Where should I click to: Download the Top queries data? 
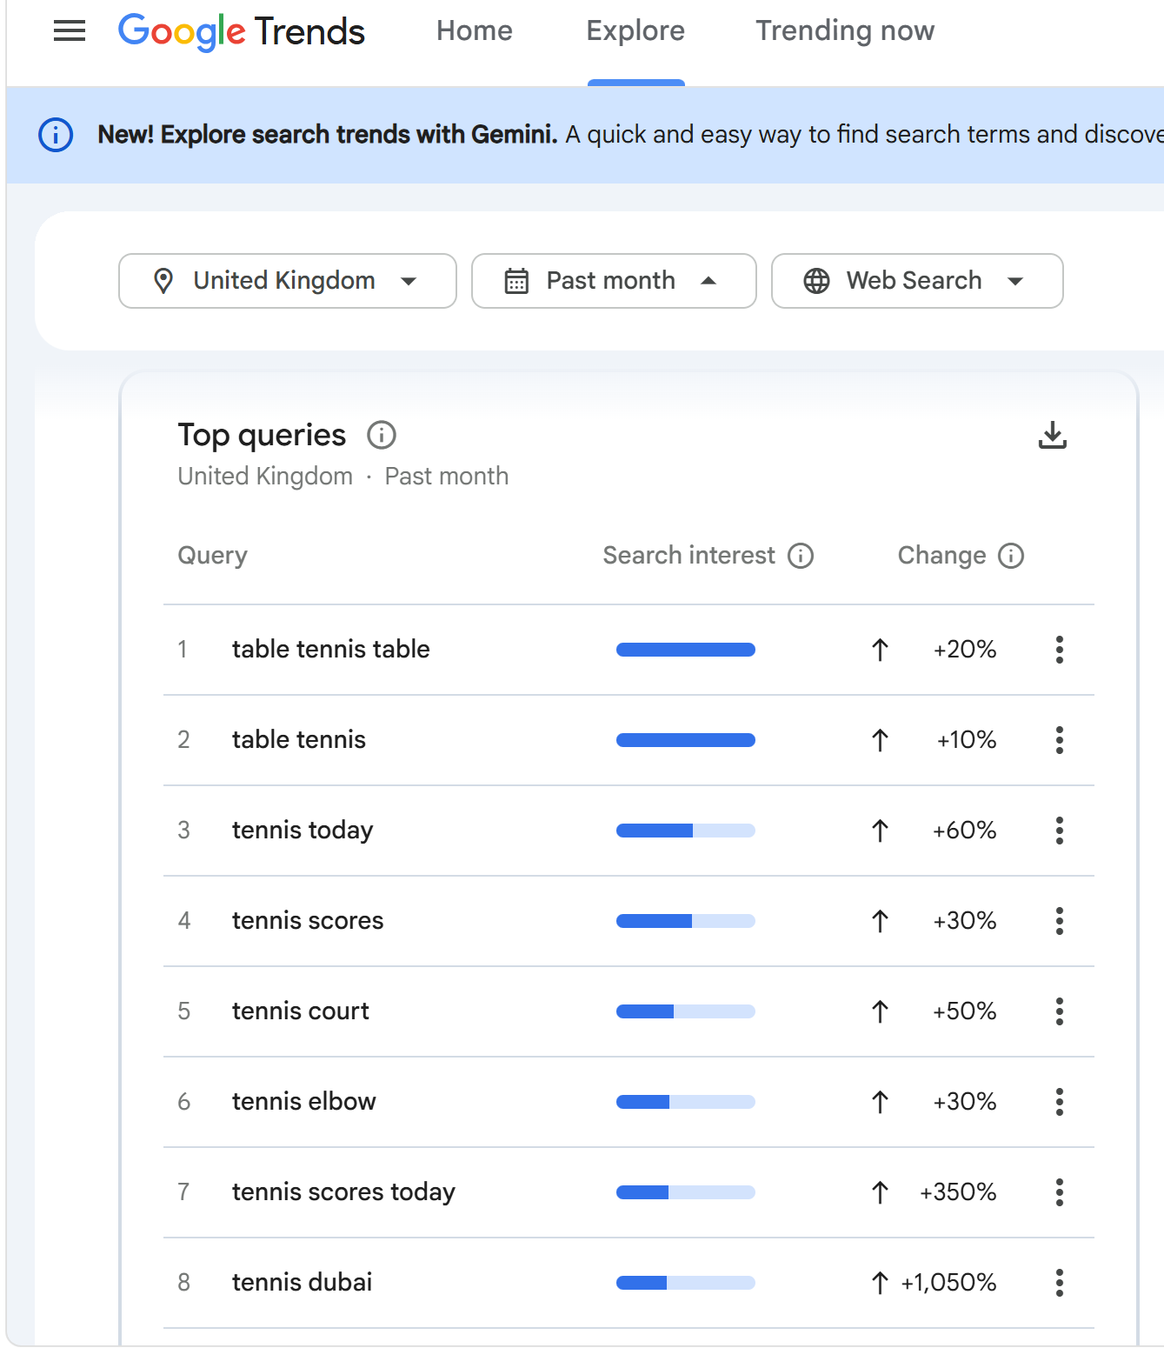click(x=1052, y=435)
